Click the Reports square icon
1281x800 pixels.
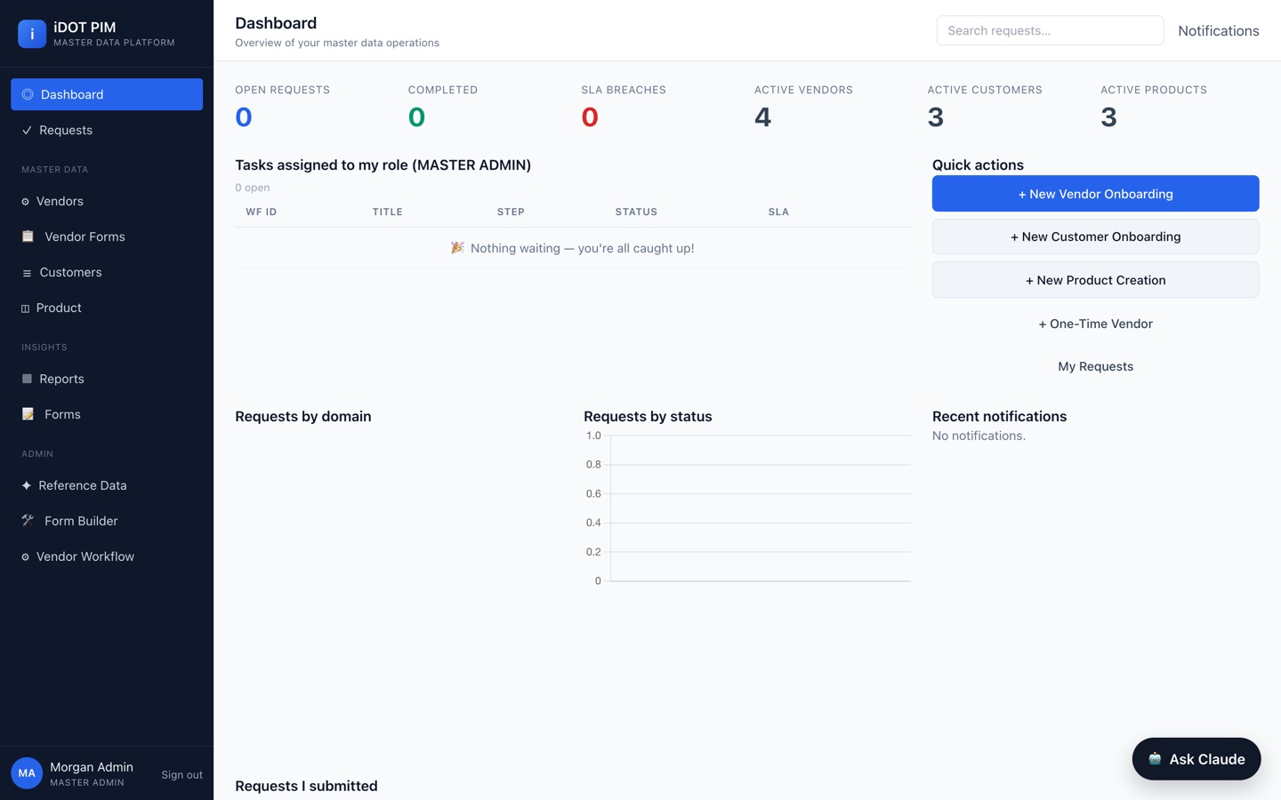27,379
